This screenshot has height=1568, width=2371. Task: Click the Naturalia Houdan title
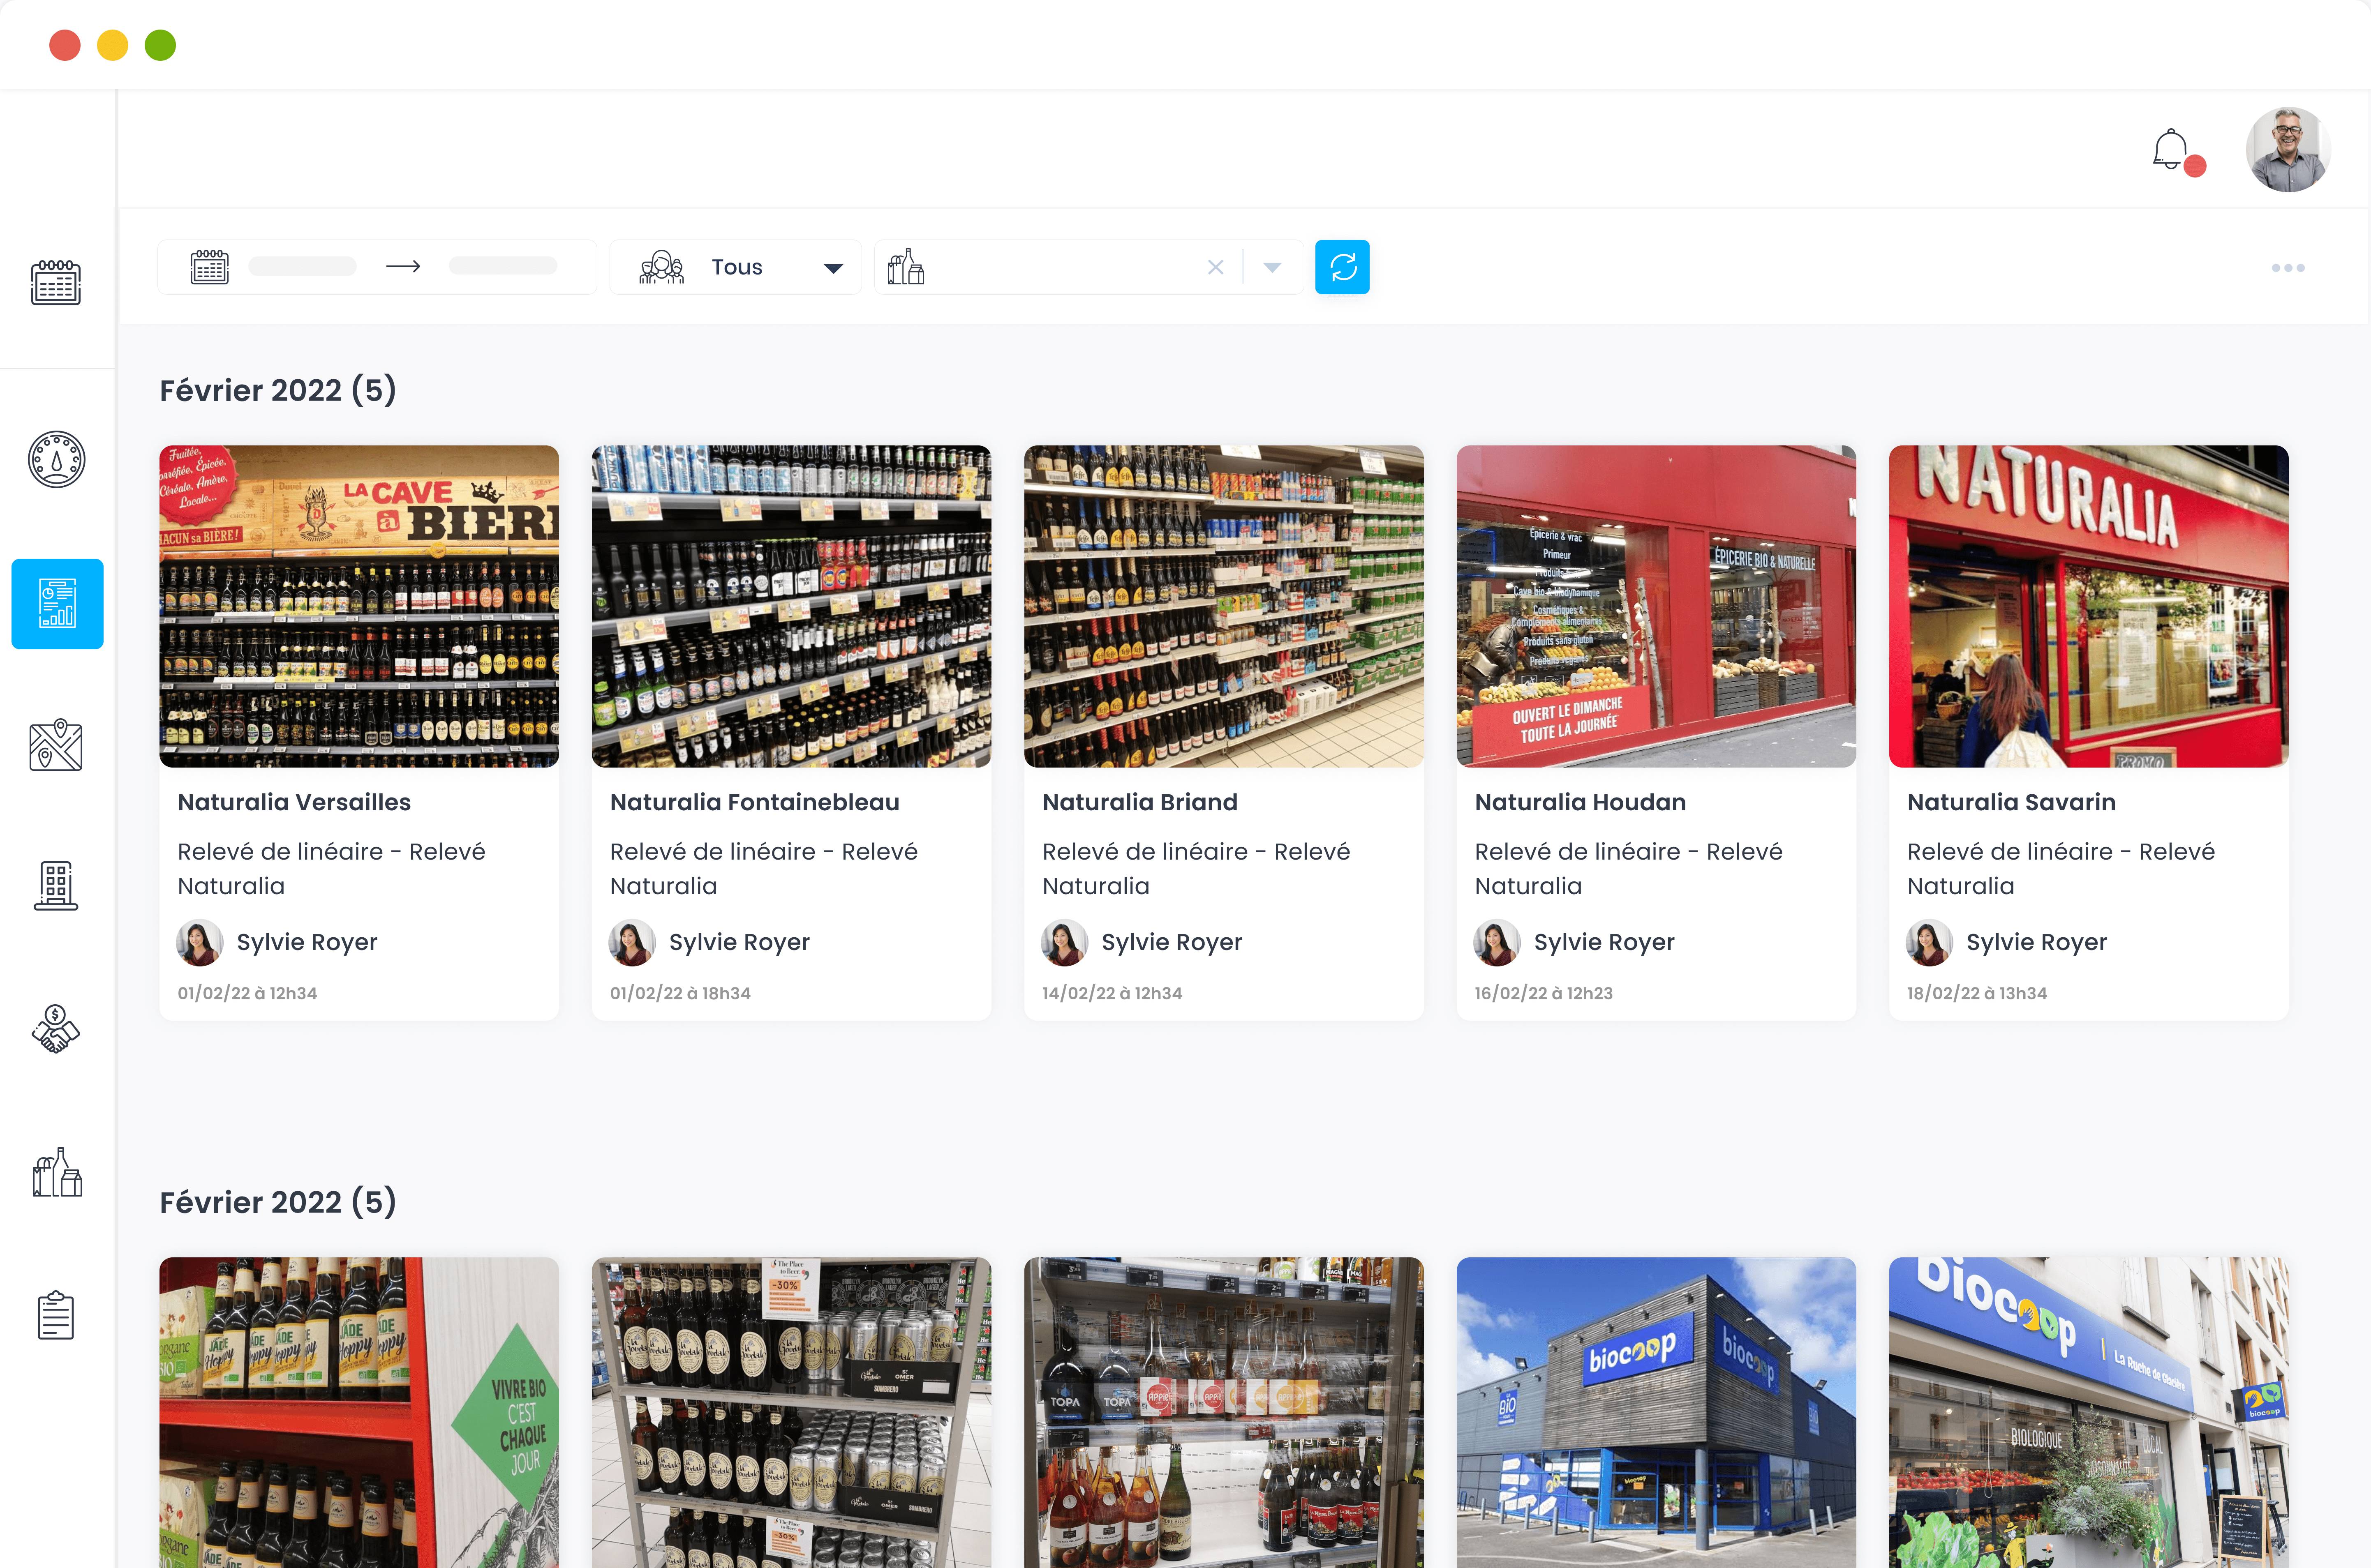[x=1580, y=802]
